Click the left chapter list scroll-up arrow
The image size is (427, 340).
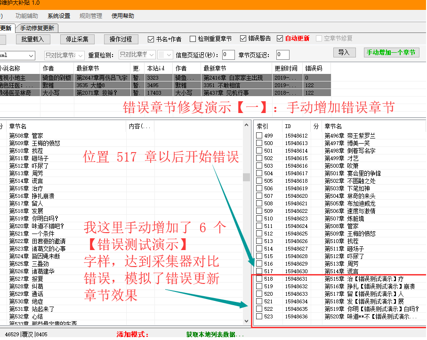pos(246,125)
